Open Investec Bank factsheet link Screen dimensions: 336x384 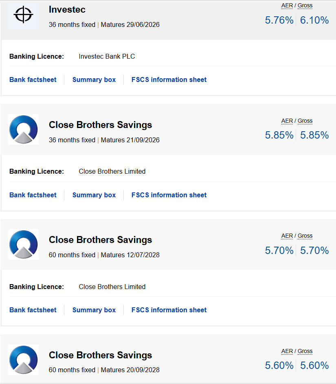33,80
